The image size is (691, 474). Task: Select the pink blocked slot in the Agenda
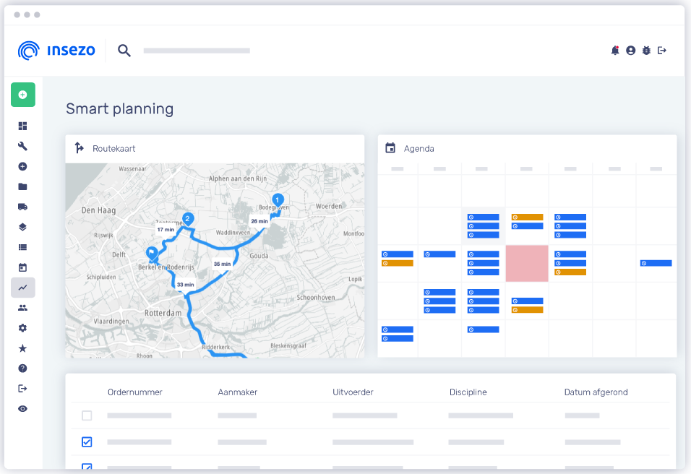527,263
